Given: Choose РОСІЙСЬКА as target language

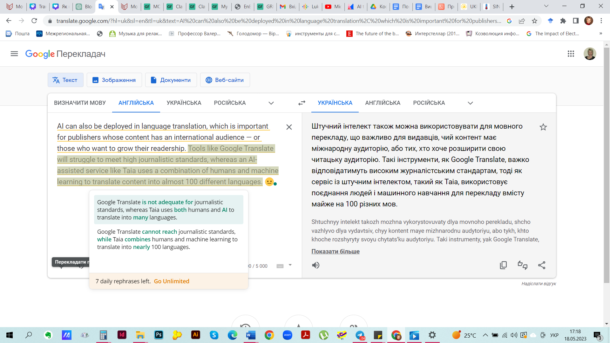Looking at the screenshot, I should [429, 103].
